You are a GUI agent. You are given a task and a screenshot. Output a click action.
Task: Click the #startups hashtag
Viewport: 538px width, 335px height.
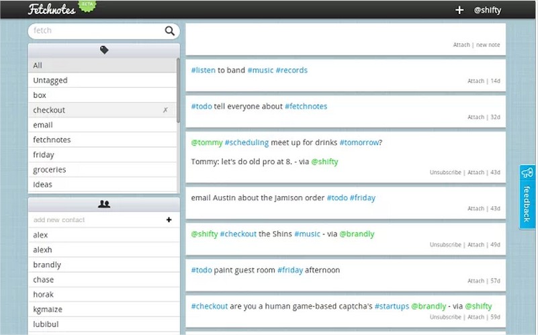[392, 306]
